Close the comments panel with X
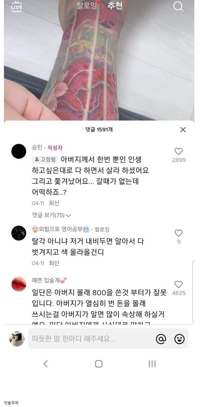Screen dimensions: 207x407 point(183,130)
